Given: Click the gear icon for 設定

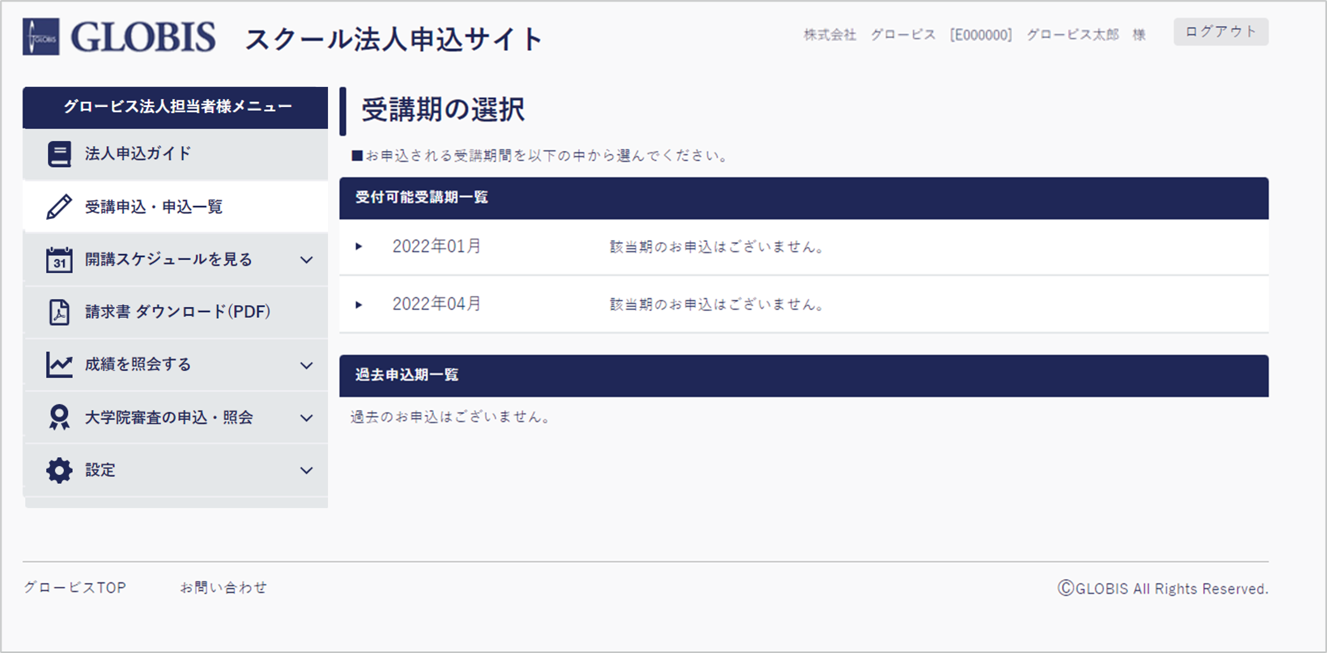Looking at the screenshot, I should click(59, 470).
